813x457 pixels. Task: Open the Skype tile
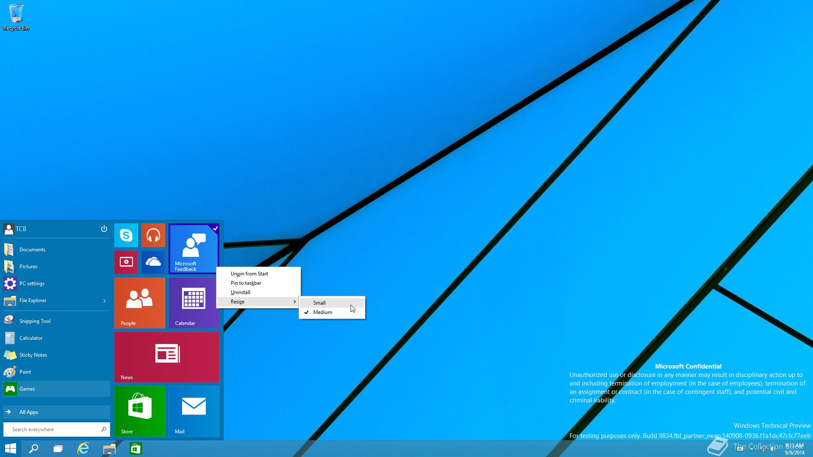(126, 235)
